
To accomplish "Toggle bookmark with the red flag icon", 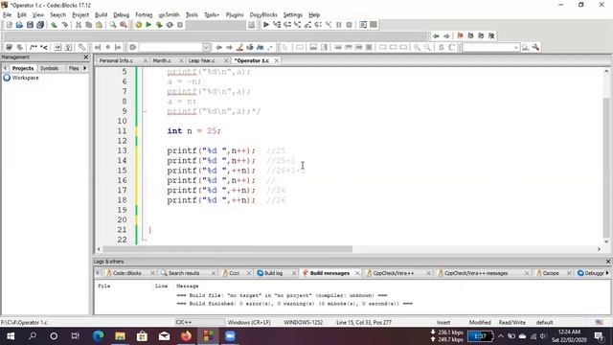I will 460,35.
